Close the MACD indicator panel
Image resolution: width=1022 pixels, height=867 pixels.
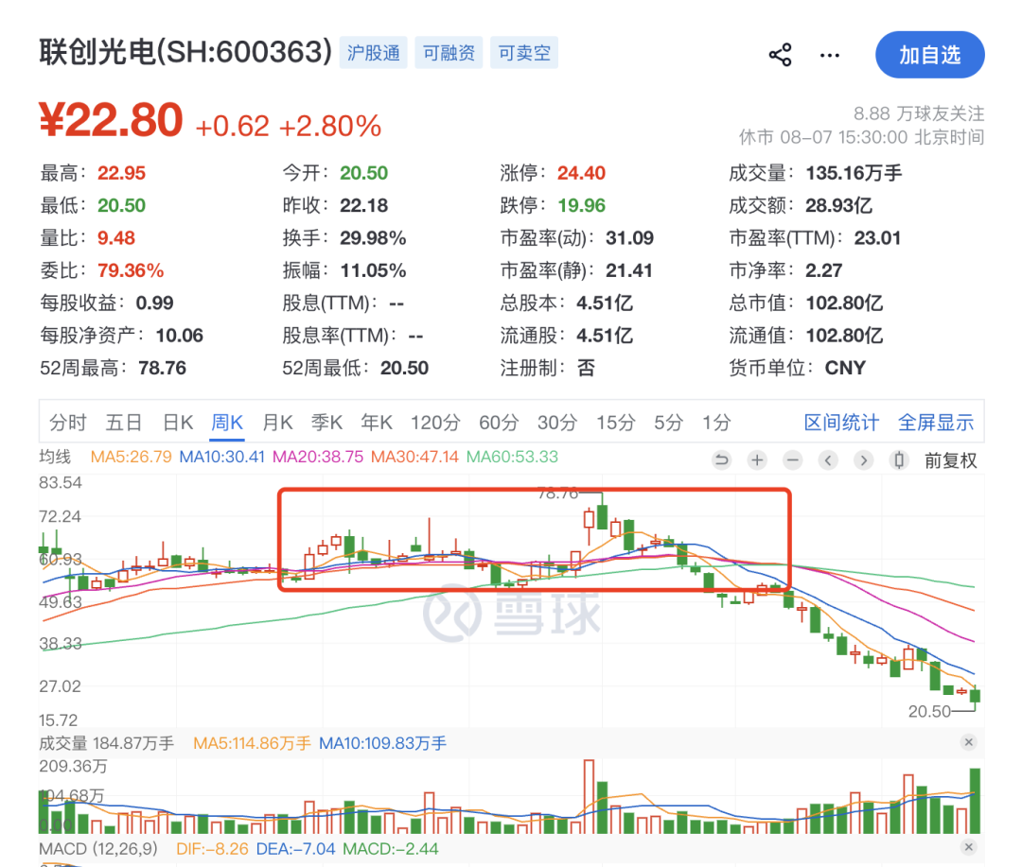click(969, 847)
